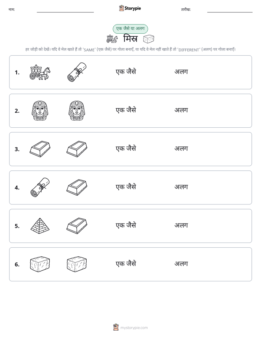Choose 'एक जैसे' for question 3
The width and height of the screenshot is (261, 338).
point(126,148)
